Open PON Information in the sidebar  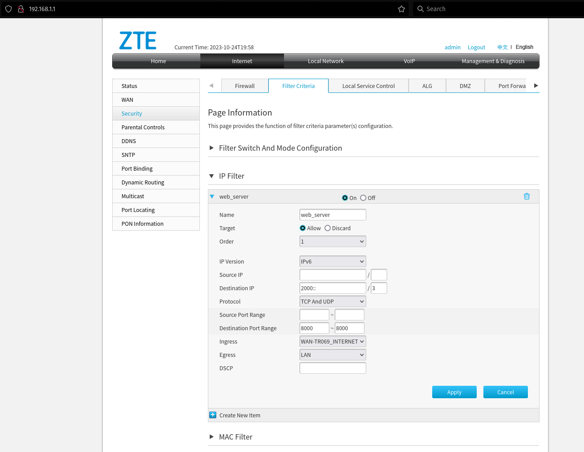point(156,224)
